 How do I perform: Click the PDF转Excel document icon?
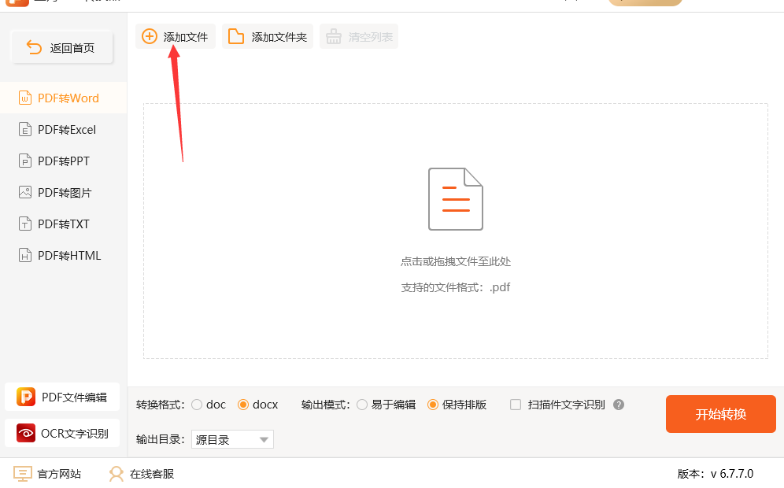click(x=25, y=129)
